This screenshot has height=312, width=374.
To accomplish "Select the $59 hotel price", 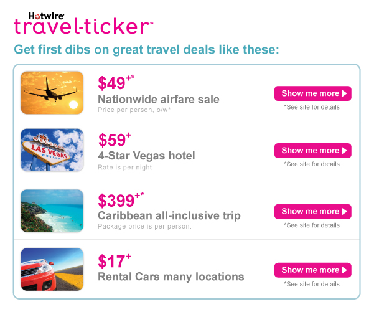I will [114, 141].
